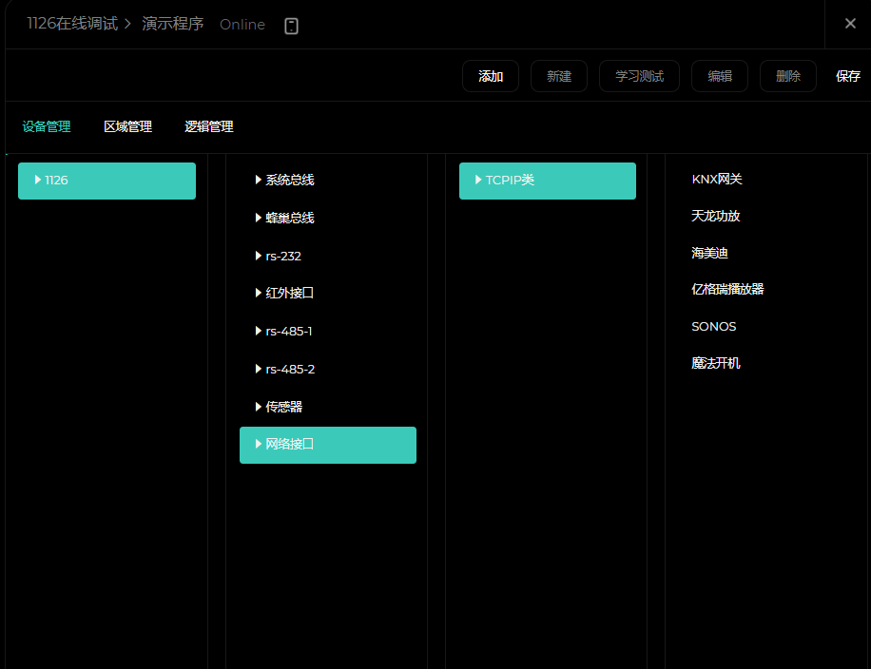
Task: Select the 蜂巢总线 row
Action: (x=328, y=218)
